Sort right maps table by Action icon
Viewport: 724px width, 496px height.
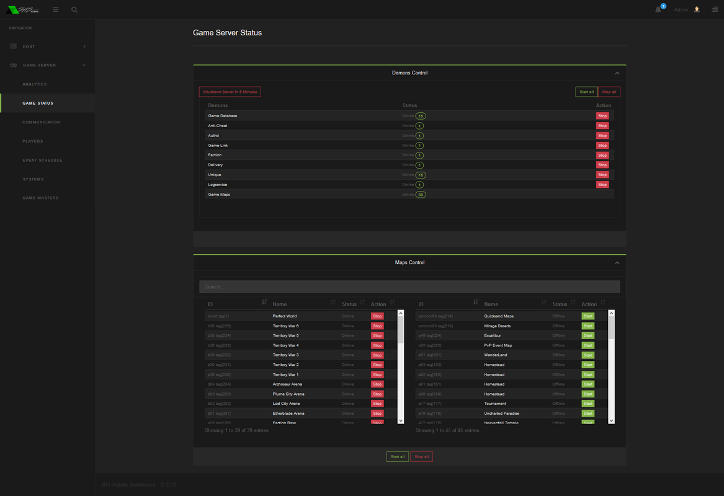point(602,302)
